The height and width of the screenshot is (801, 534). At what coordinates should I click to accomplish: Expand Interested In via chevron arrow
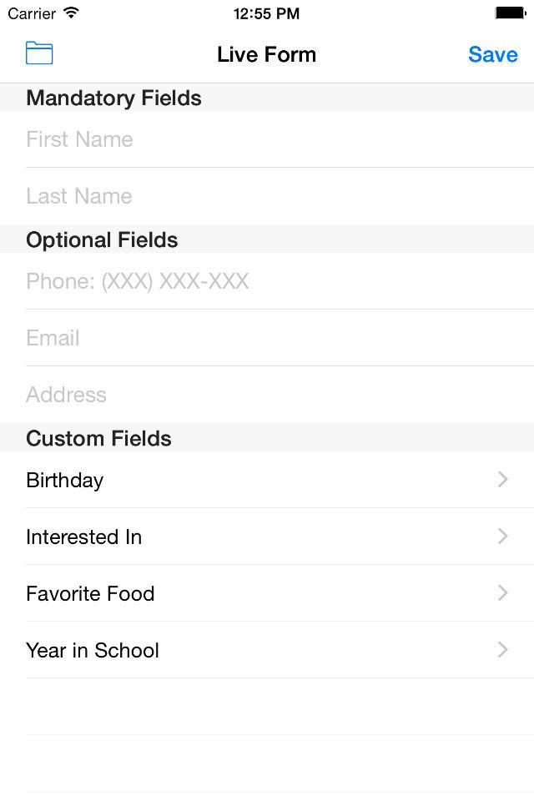(x=503, y=537)
